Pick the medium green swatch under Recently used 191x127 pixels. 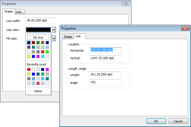click(43, 74)
